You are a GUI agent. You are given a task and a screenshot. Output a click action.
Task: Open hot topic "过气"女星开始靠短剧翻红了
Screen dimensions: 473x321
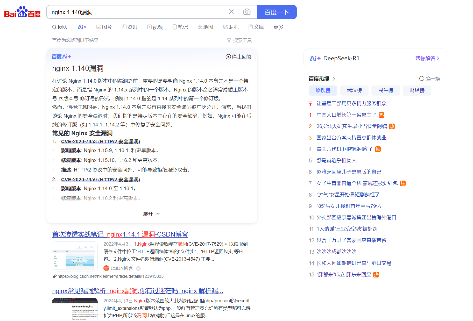pyautogui.click(x=348, y=195)
